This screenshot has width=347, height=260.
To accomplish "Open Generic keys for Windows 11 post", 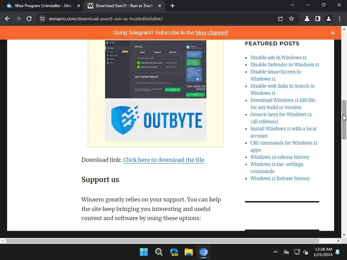I will (281, 118).
